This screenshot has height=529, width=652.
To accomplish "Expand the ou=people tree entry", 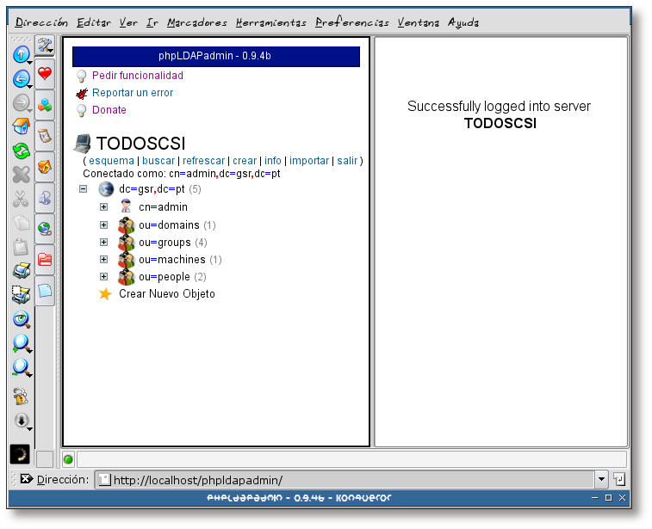I will 103,277.
